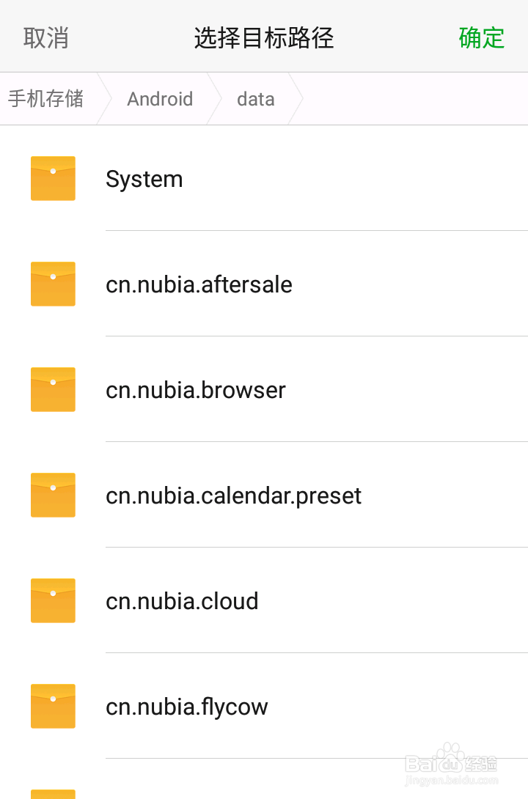
Task: Click the cn.nubia.aftersale folder icon
Action: [53, 284]
